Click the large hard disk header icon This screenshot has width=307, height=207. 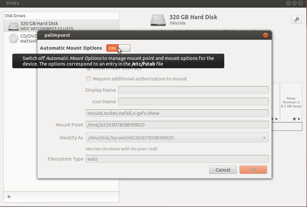(x=158, y=20)
